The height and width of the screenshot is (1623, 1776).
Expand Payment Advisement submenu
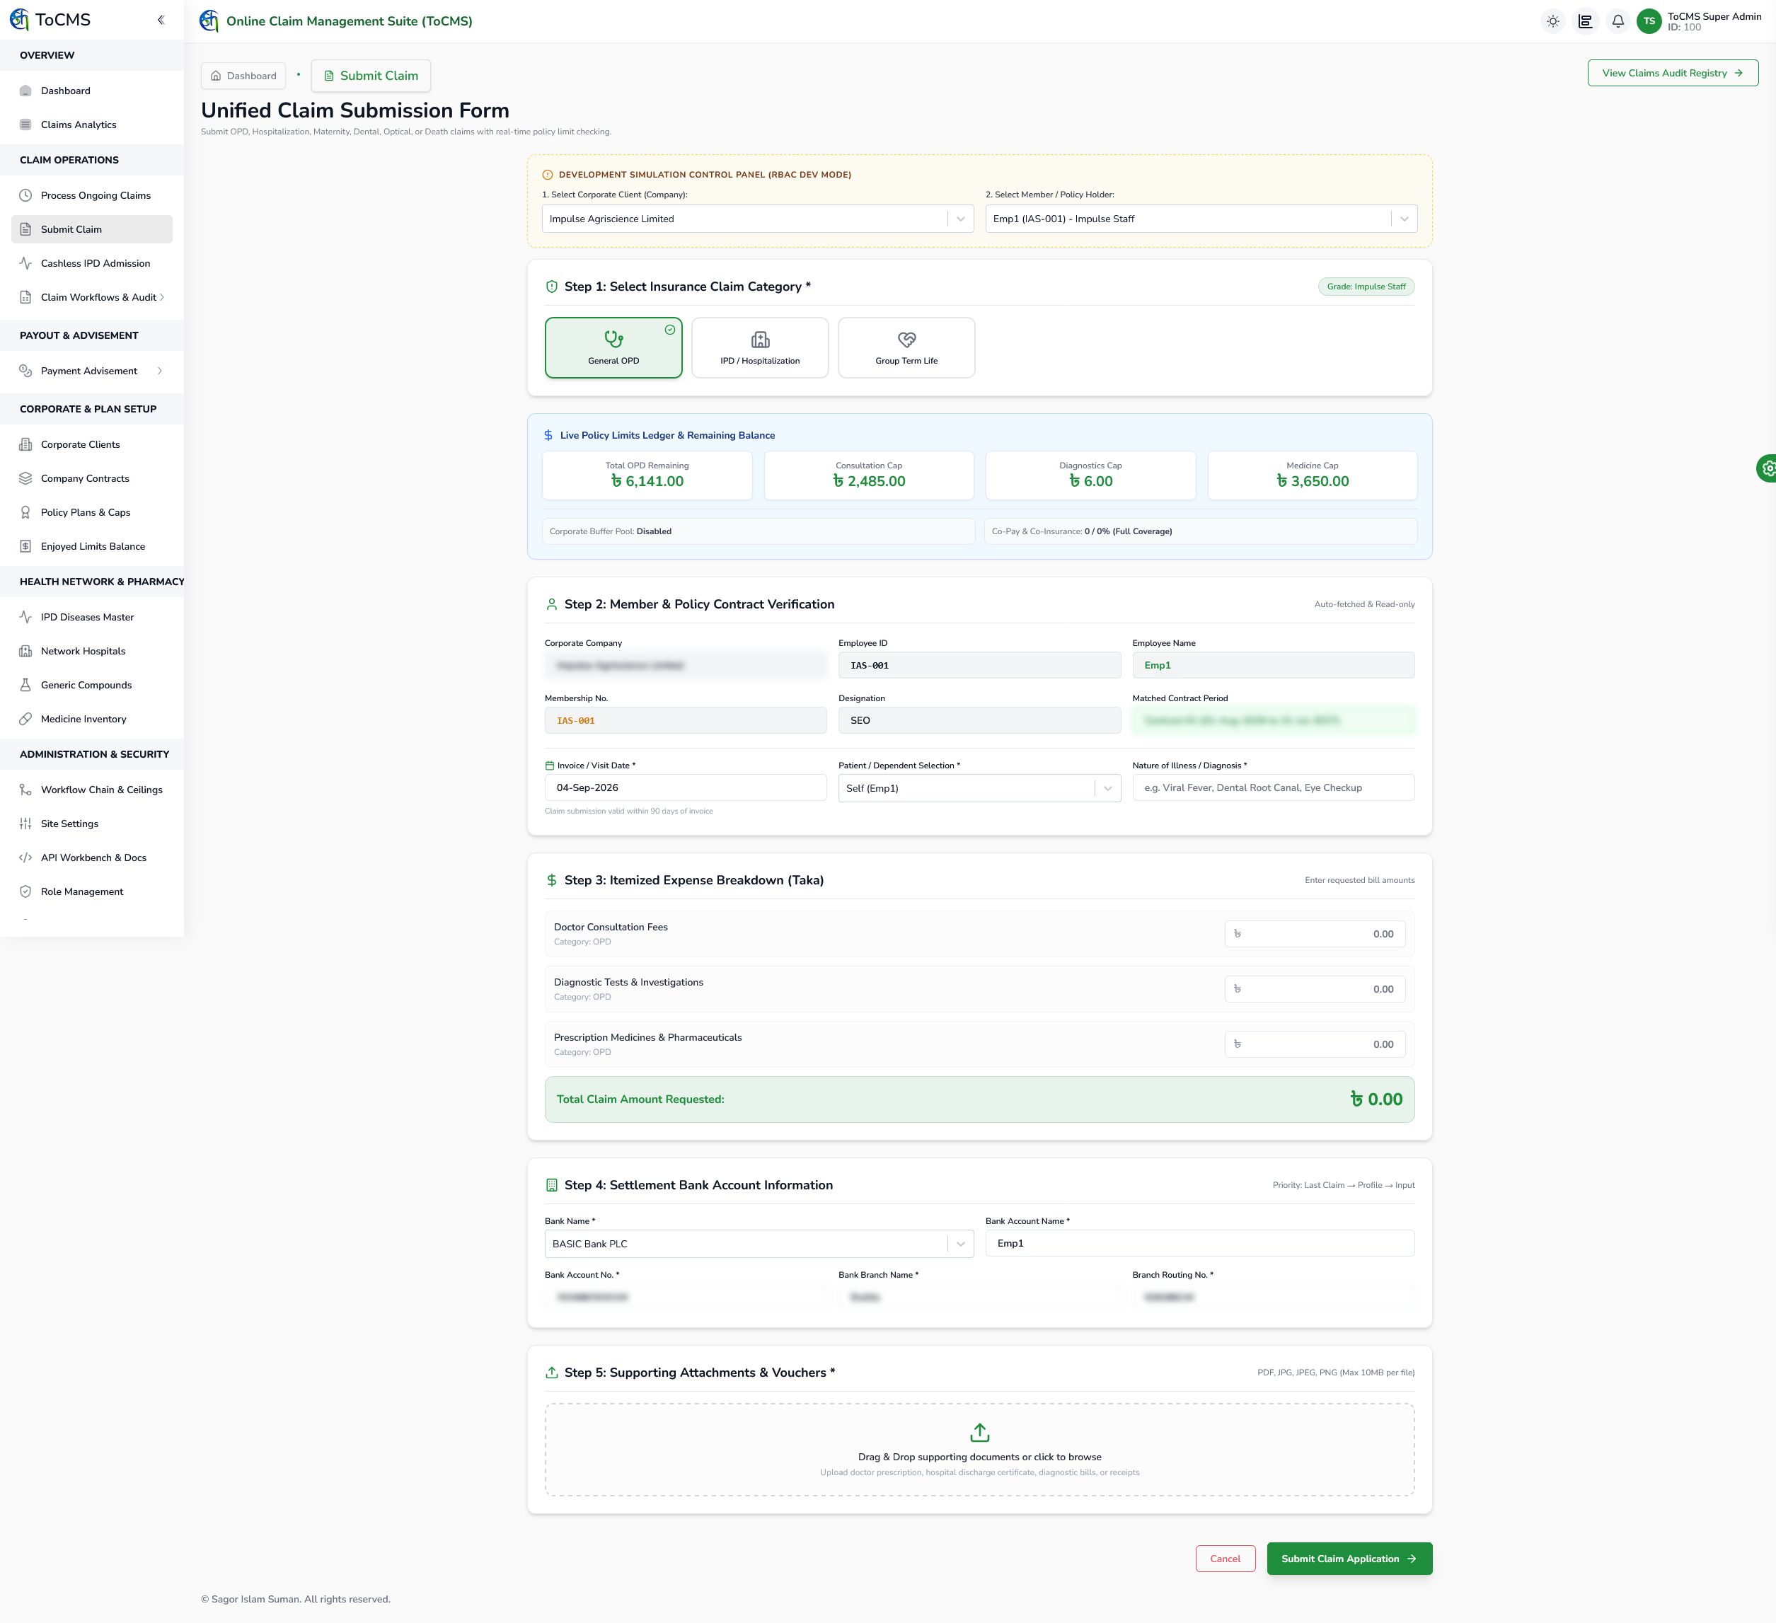91,371
